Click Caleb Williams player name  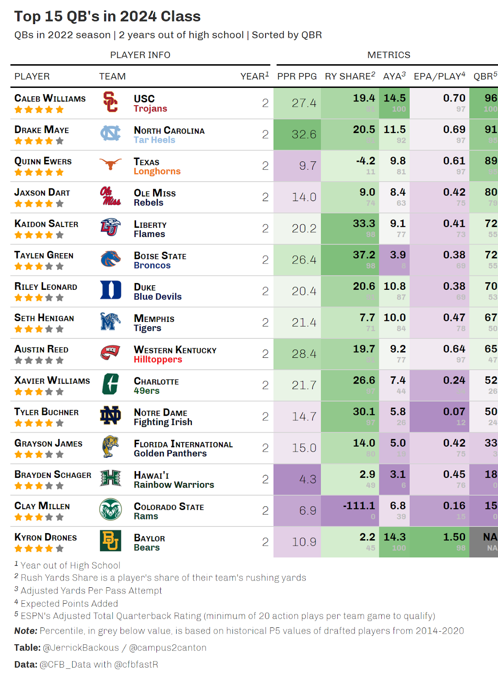point(50,98)
